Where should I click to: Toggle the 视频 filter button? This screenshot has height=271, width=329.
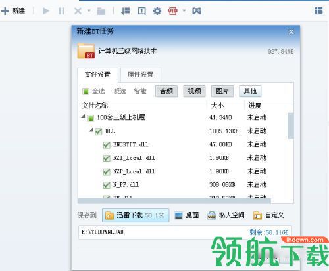194,91
